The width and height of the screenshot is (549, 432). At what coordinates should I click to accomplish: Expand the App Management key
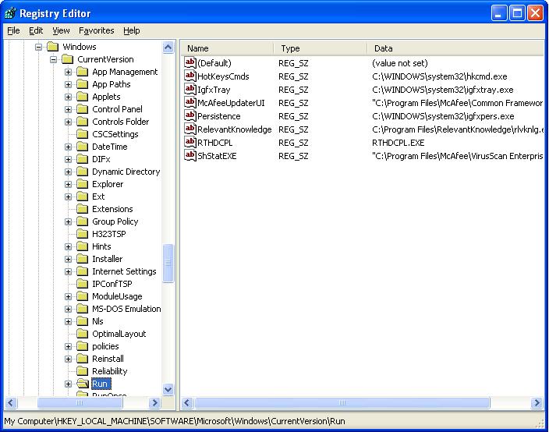click(69, 72)
